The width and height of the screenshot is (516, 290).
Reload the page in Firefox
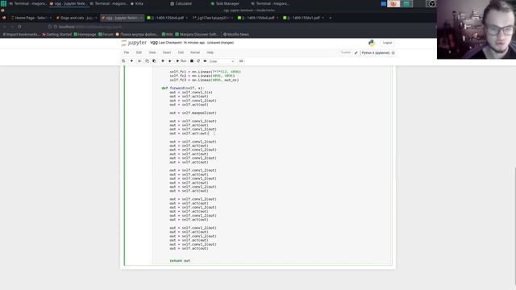[x=19, y=27]
